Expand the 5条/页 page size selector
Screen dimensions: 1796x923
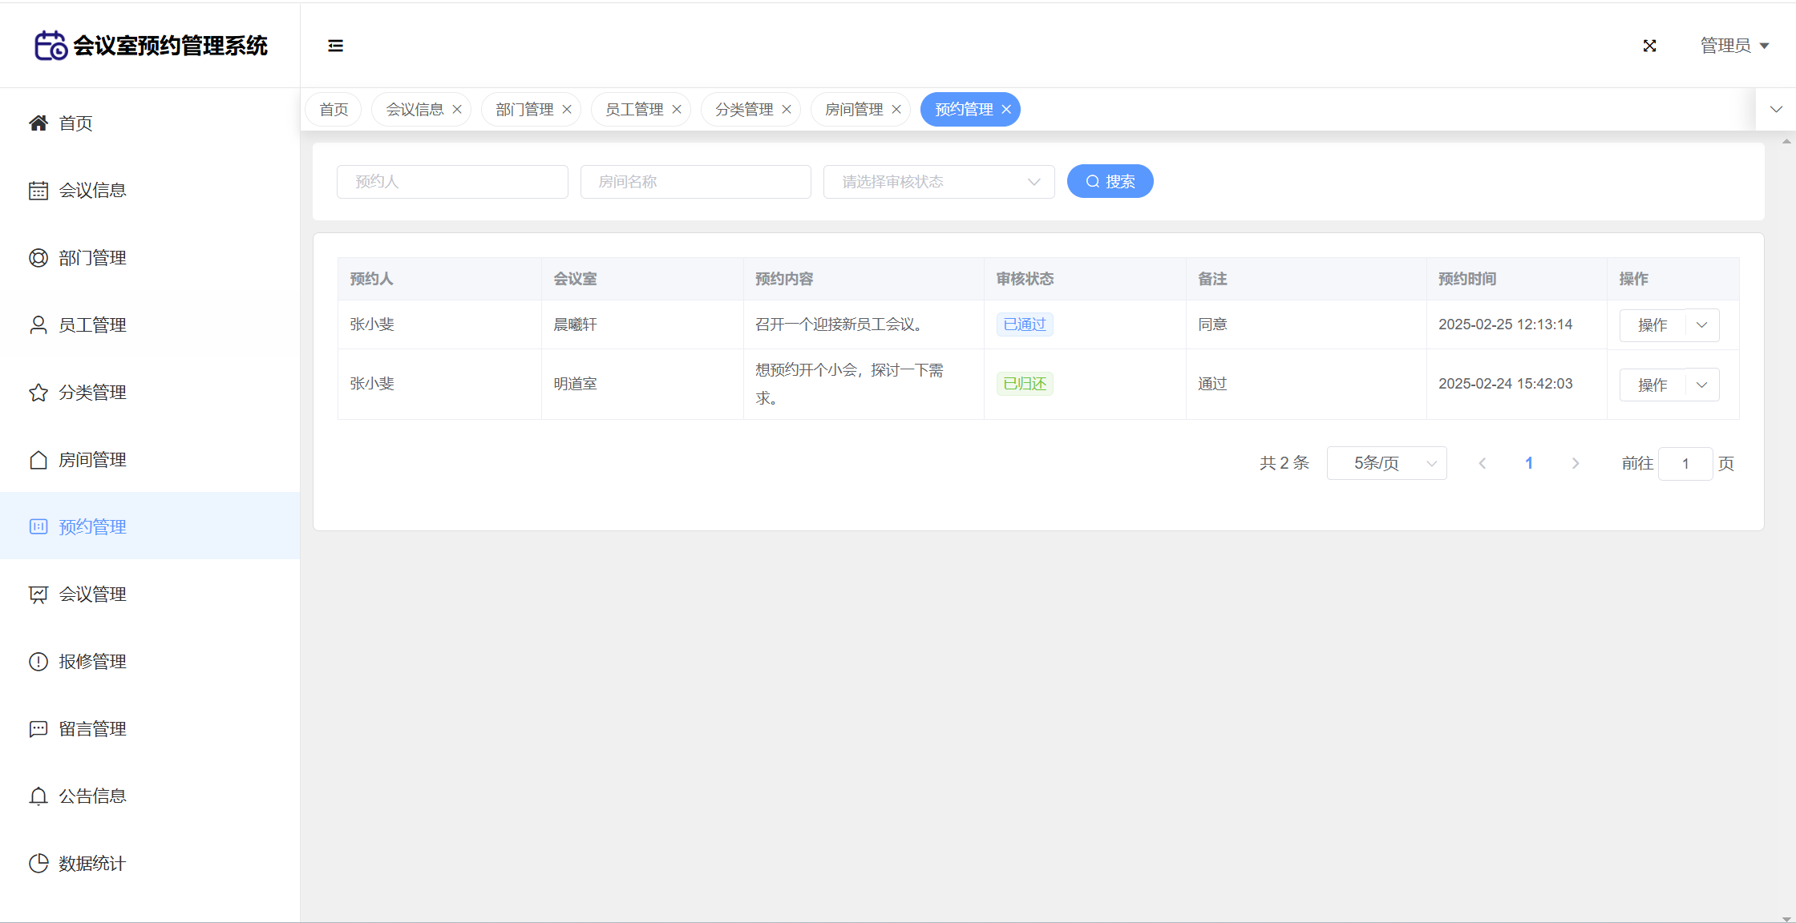[x=1386, y=463]
